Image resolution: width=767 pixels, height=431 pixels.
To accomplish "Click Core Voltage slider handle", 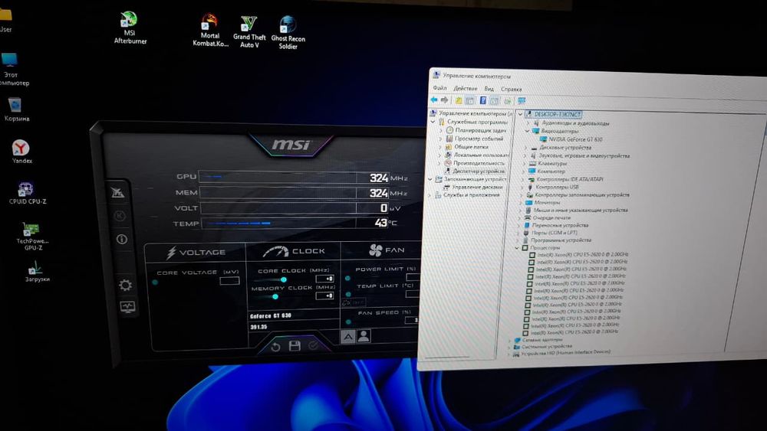I will [x=155, y=282].
